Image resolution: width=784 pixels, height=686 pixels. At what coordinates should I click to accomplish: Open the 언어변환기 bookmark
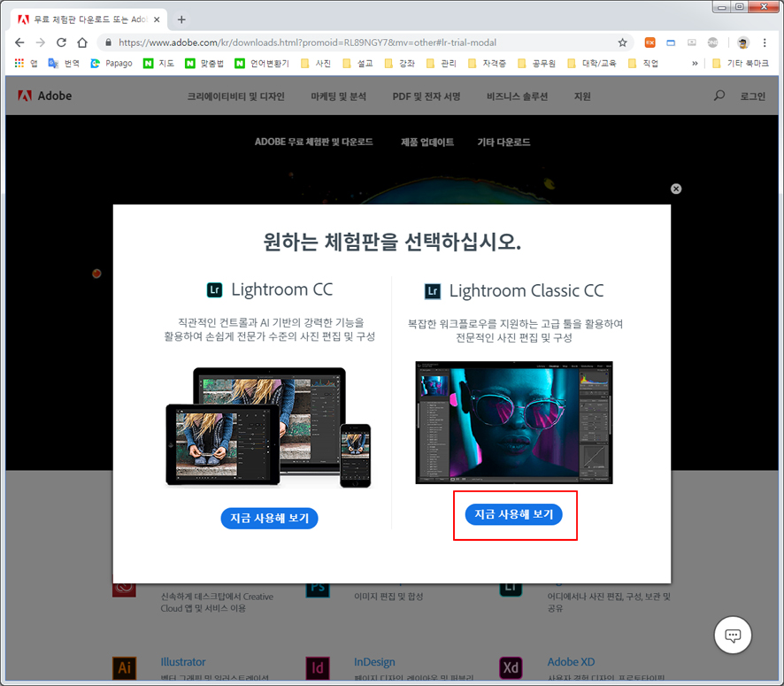point(262,63)
